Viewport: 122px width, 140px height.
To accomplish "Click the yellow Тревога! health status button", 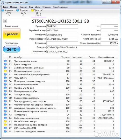I will (x=12, y=34).
